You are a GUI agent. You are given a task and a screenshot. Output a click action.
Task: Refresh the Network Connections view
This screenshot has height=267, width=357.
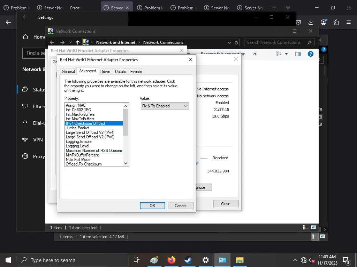coord(236,42)
